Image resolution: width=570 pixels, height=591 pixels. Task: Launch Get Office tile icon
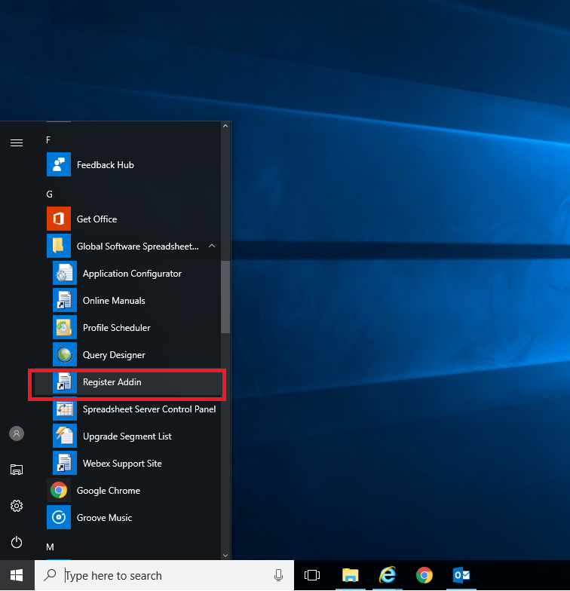coord(59,219)
